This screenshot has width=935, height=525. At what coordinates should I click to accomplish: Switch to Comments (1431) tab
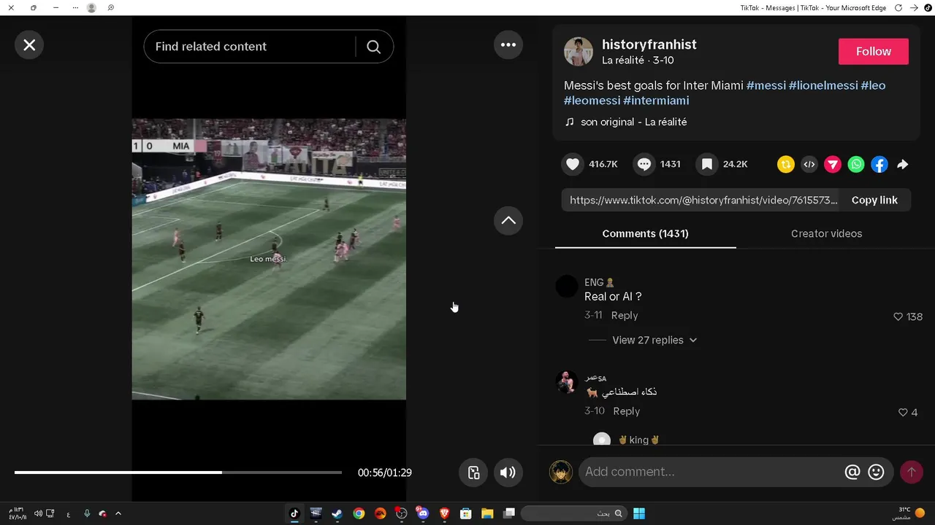tap(645, 233)
